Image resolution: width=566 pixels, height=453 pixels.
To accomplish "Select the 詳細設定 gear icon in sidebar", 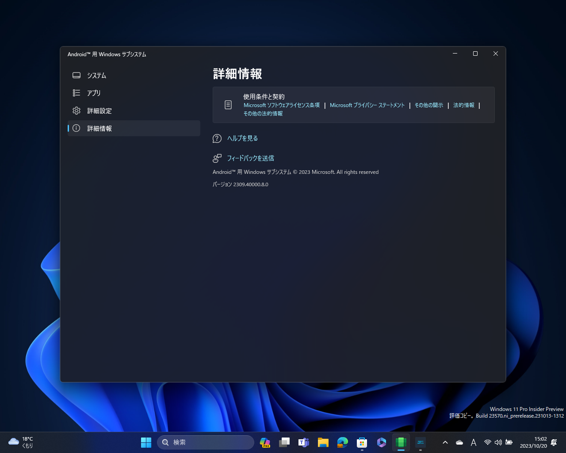I will 76,111.
